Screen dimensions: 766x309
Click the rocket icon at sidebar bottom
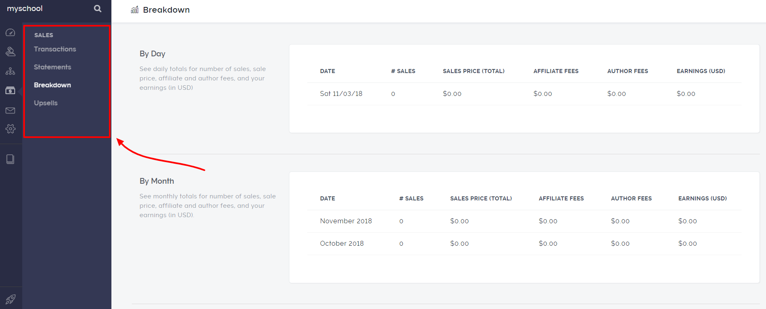11,299
